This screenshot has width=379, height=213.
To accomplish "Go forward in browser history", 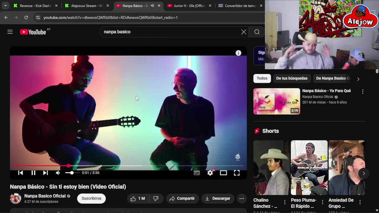I will pos(16,17).
